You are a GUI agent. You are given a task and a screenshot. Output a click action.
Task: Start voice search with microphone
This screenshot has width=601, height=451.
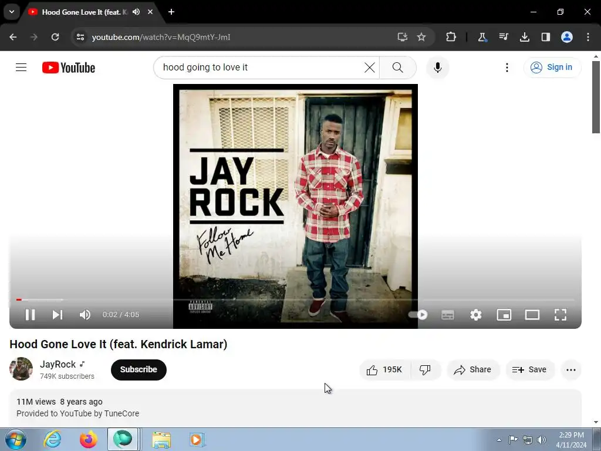pyautogui.click(x=437, y=68)
